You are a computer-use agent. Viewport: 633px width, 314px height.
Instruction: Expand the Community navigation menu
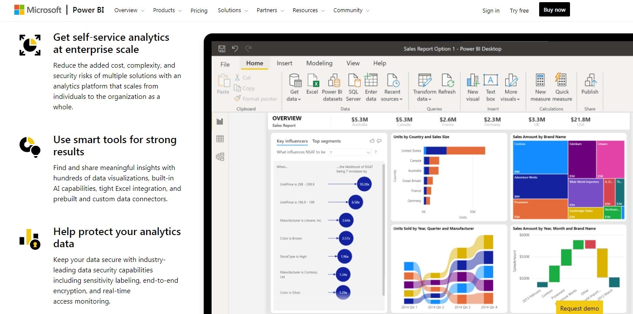click(x=351, y=10)
